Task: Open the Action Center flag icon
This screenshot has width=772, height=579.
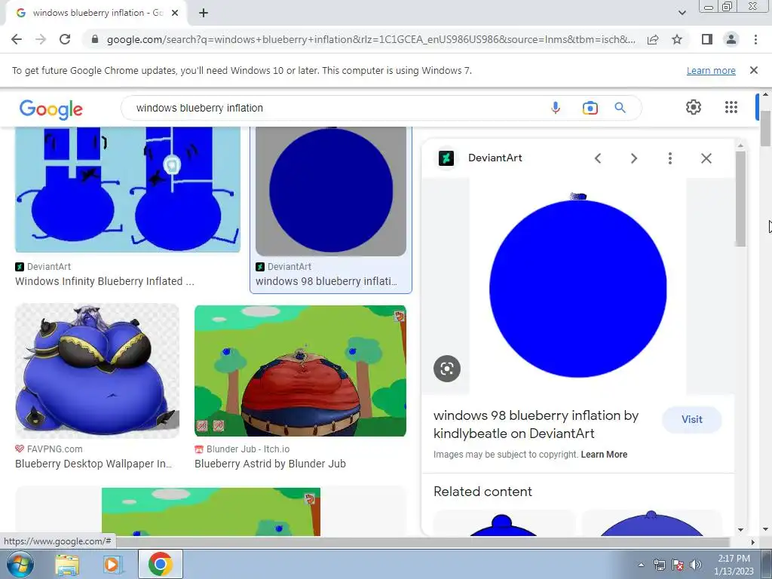Action: 678,565
